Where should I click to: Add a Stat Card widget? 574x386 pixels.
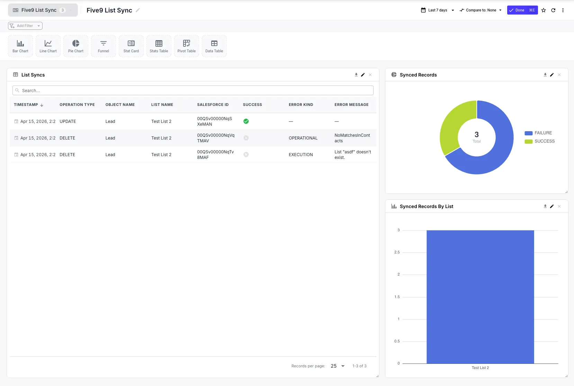(131, 46)
